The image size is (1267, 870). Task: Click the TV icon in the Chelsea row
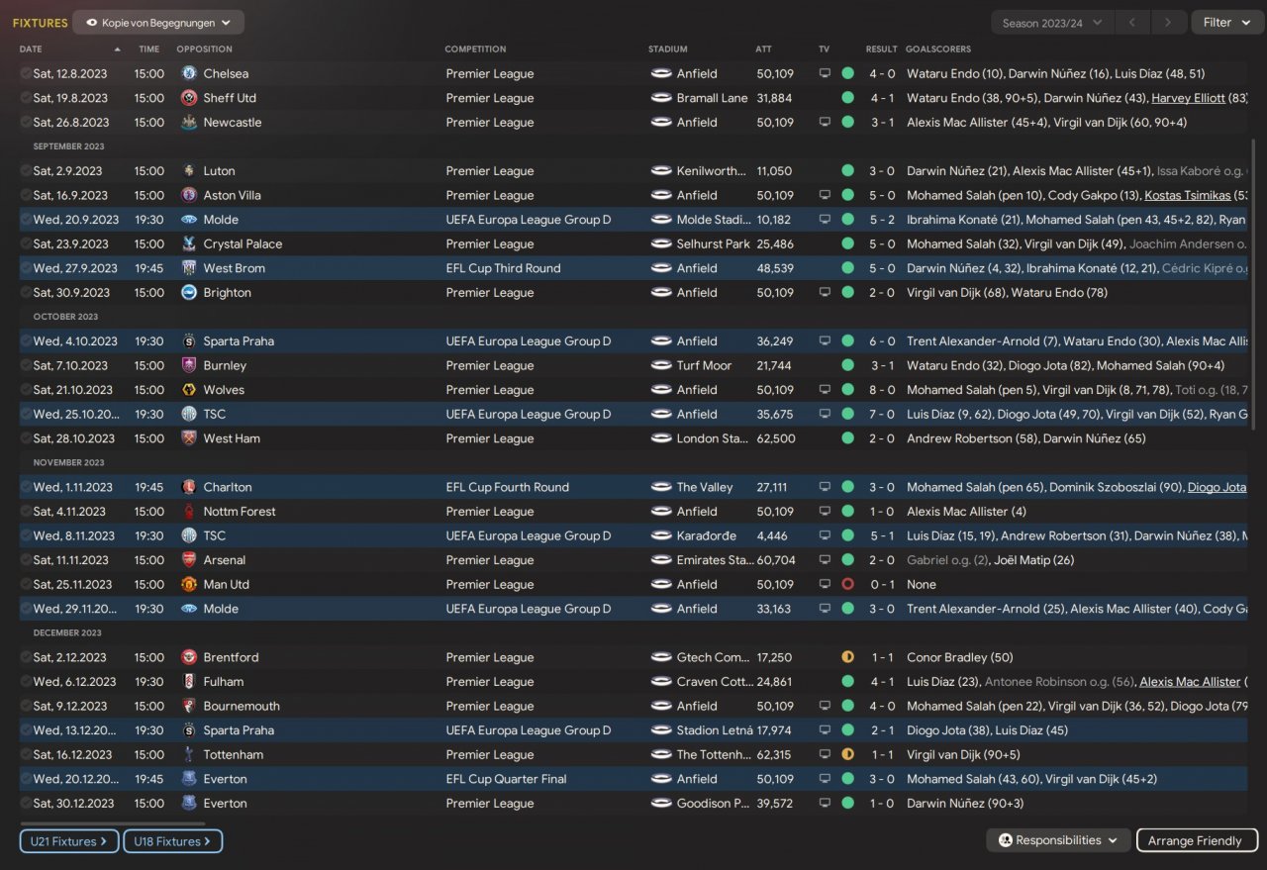pyautogui.click(x=825, y=73)
